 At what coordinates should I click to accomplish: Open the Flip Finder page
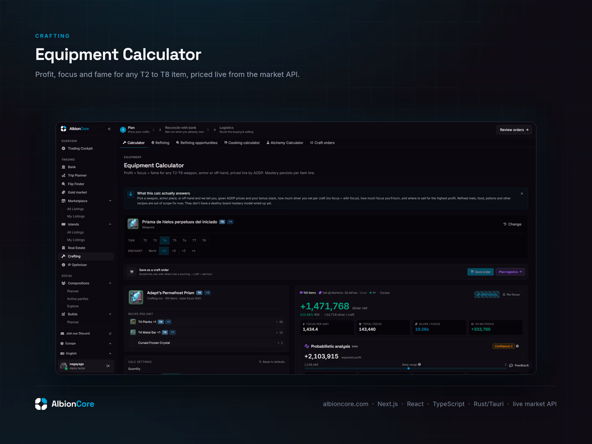76,184
